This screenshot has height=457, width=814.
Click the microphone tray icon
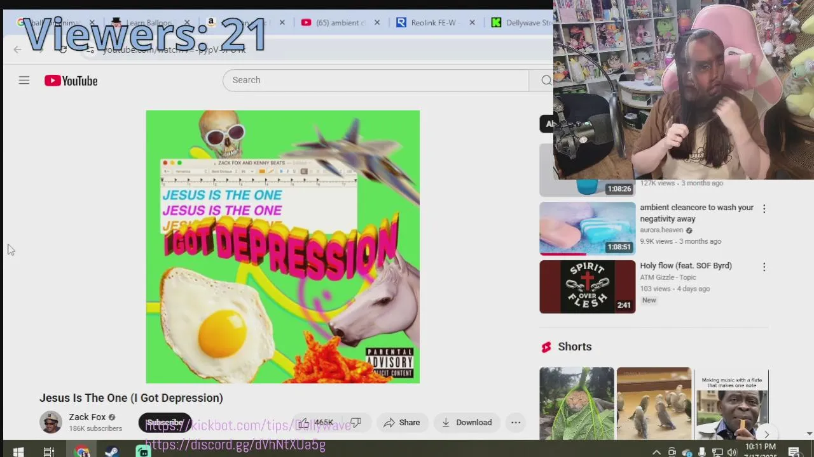(702, 452)
